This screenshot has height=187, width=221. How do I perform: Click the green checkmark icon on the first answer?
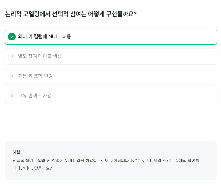click(x=12, y=37)
